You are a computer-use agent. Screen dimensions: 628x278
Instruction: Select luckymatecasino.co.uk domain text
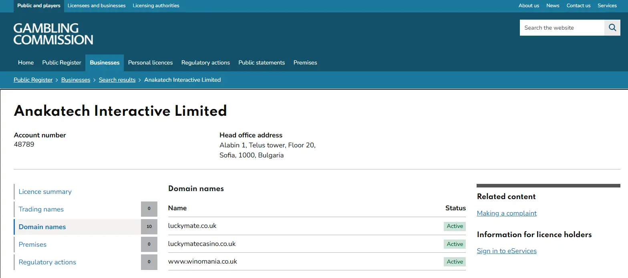[x=202, y=244]
